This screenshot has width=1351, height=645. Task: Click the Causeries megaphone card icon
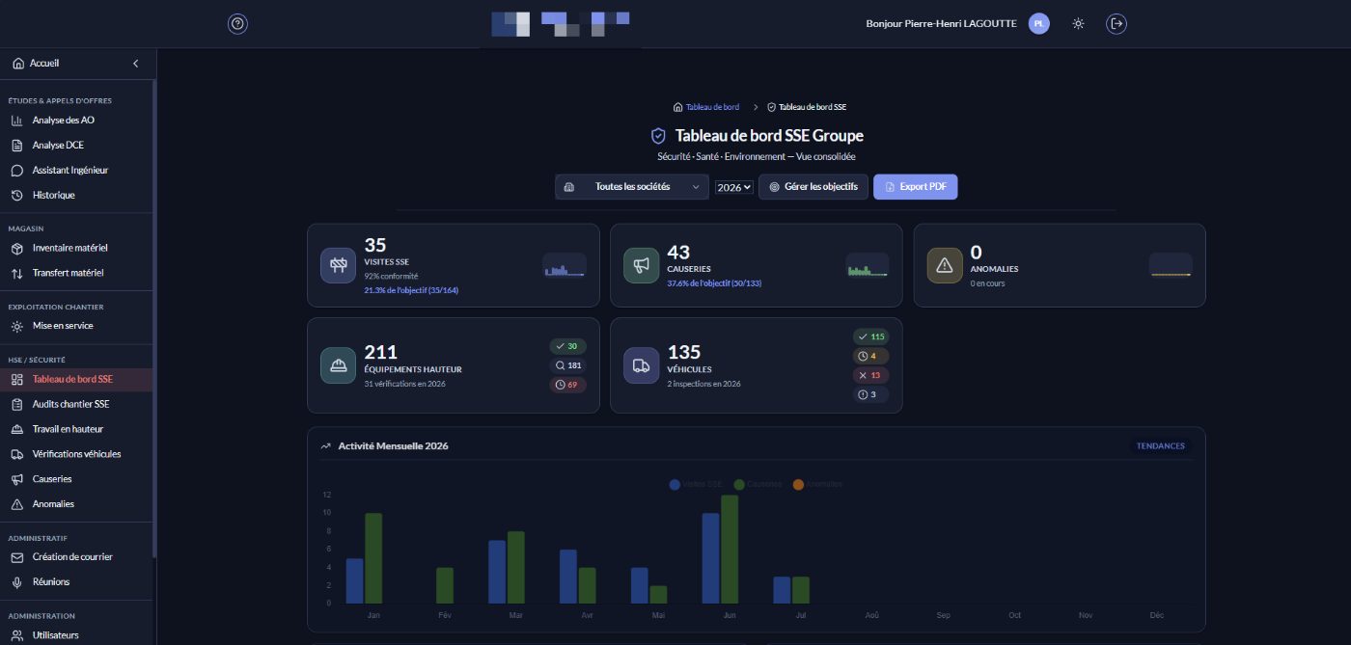[x=642, y=265]
